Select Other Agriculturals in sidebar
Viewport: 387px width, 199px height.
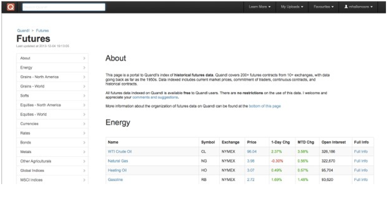tap(52, 162)
